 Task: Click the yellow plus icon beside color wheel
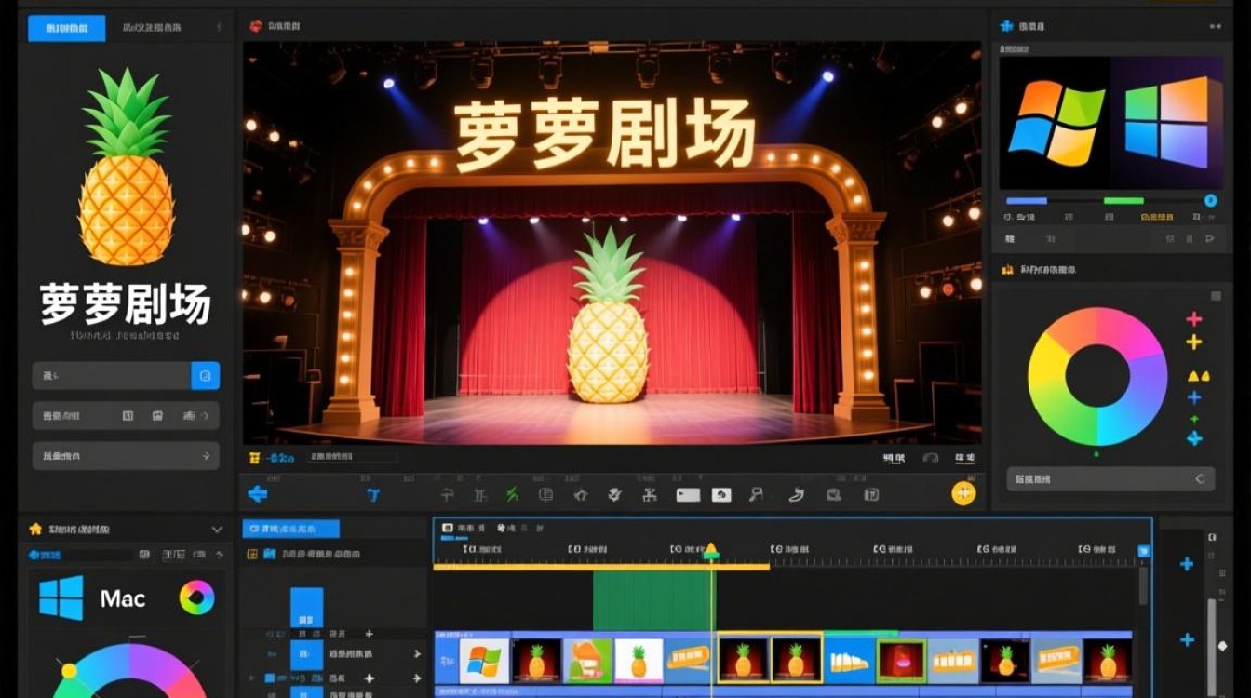pyautogui.click(x=1194, y=342)
